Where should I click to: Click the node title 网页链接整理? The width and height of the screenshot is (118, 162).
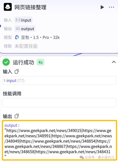30,7
